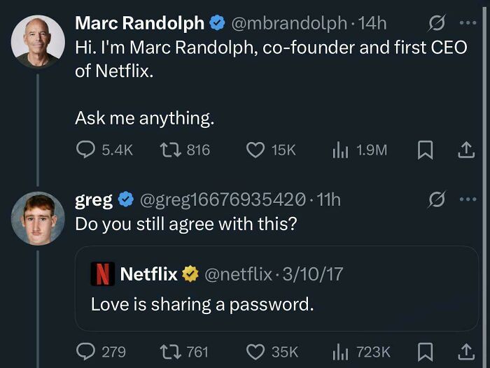Open more options on greg's tweet
This screenshot has width=490, height=368.
point(466,200)
